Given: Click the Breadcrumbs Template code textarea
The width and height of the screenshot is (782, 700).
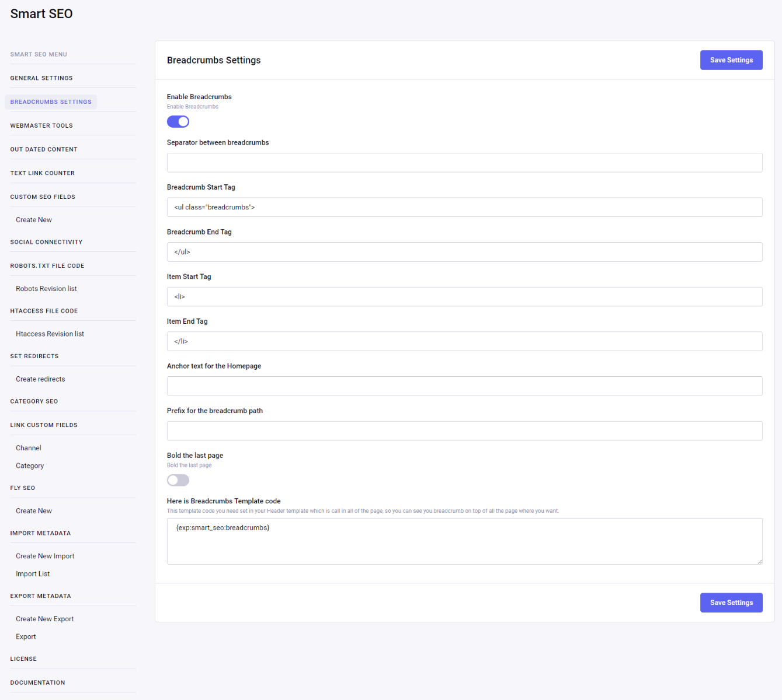Looking at the screenshot, I should click(x=464, y=541).
